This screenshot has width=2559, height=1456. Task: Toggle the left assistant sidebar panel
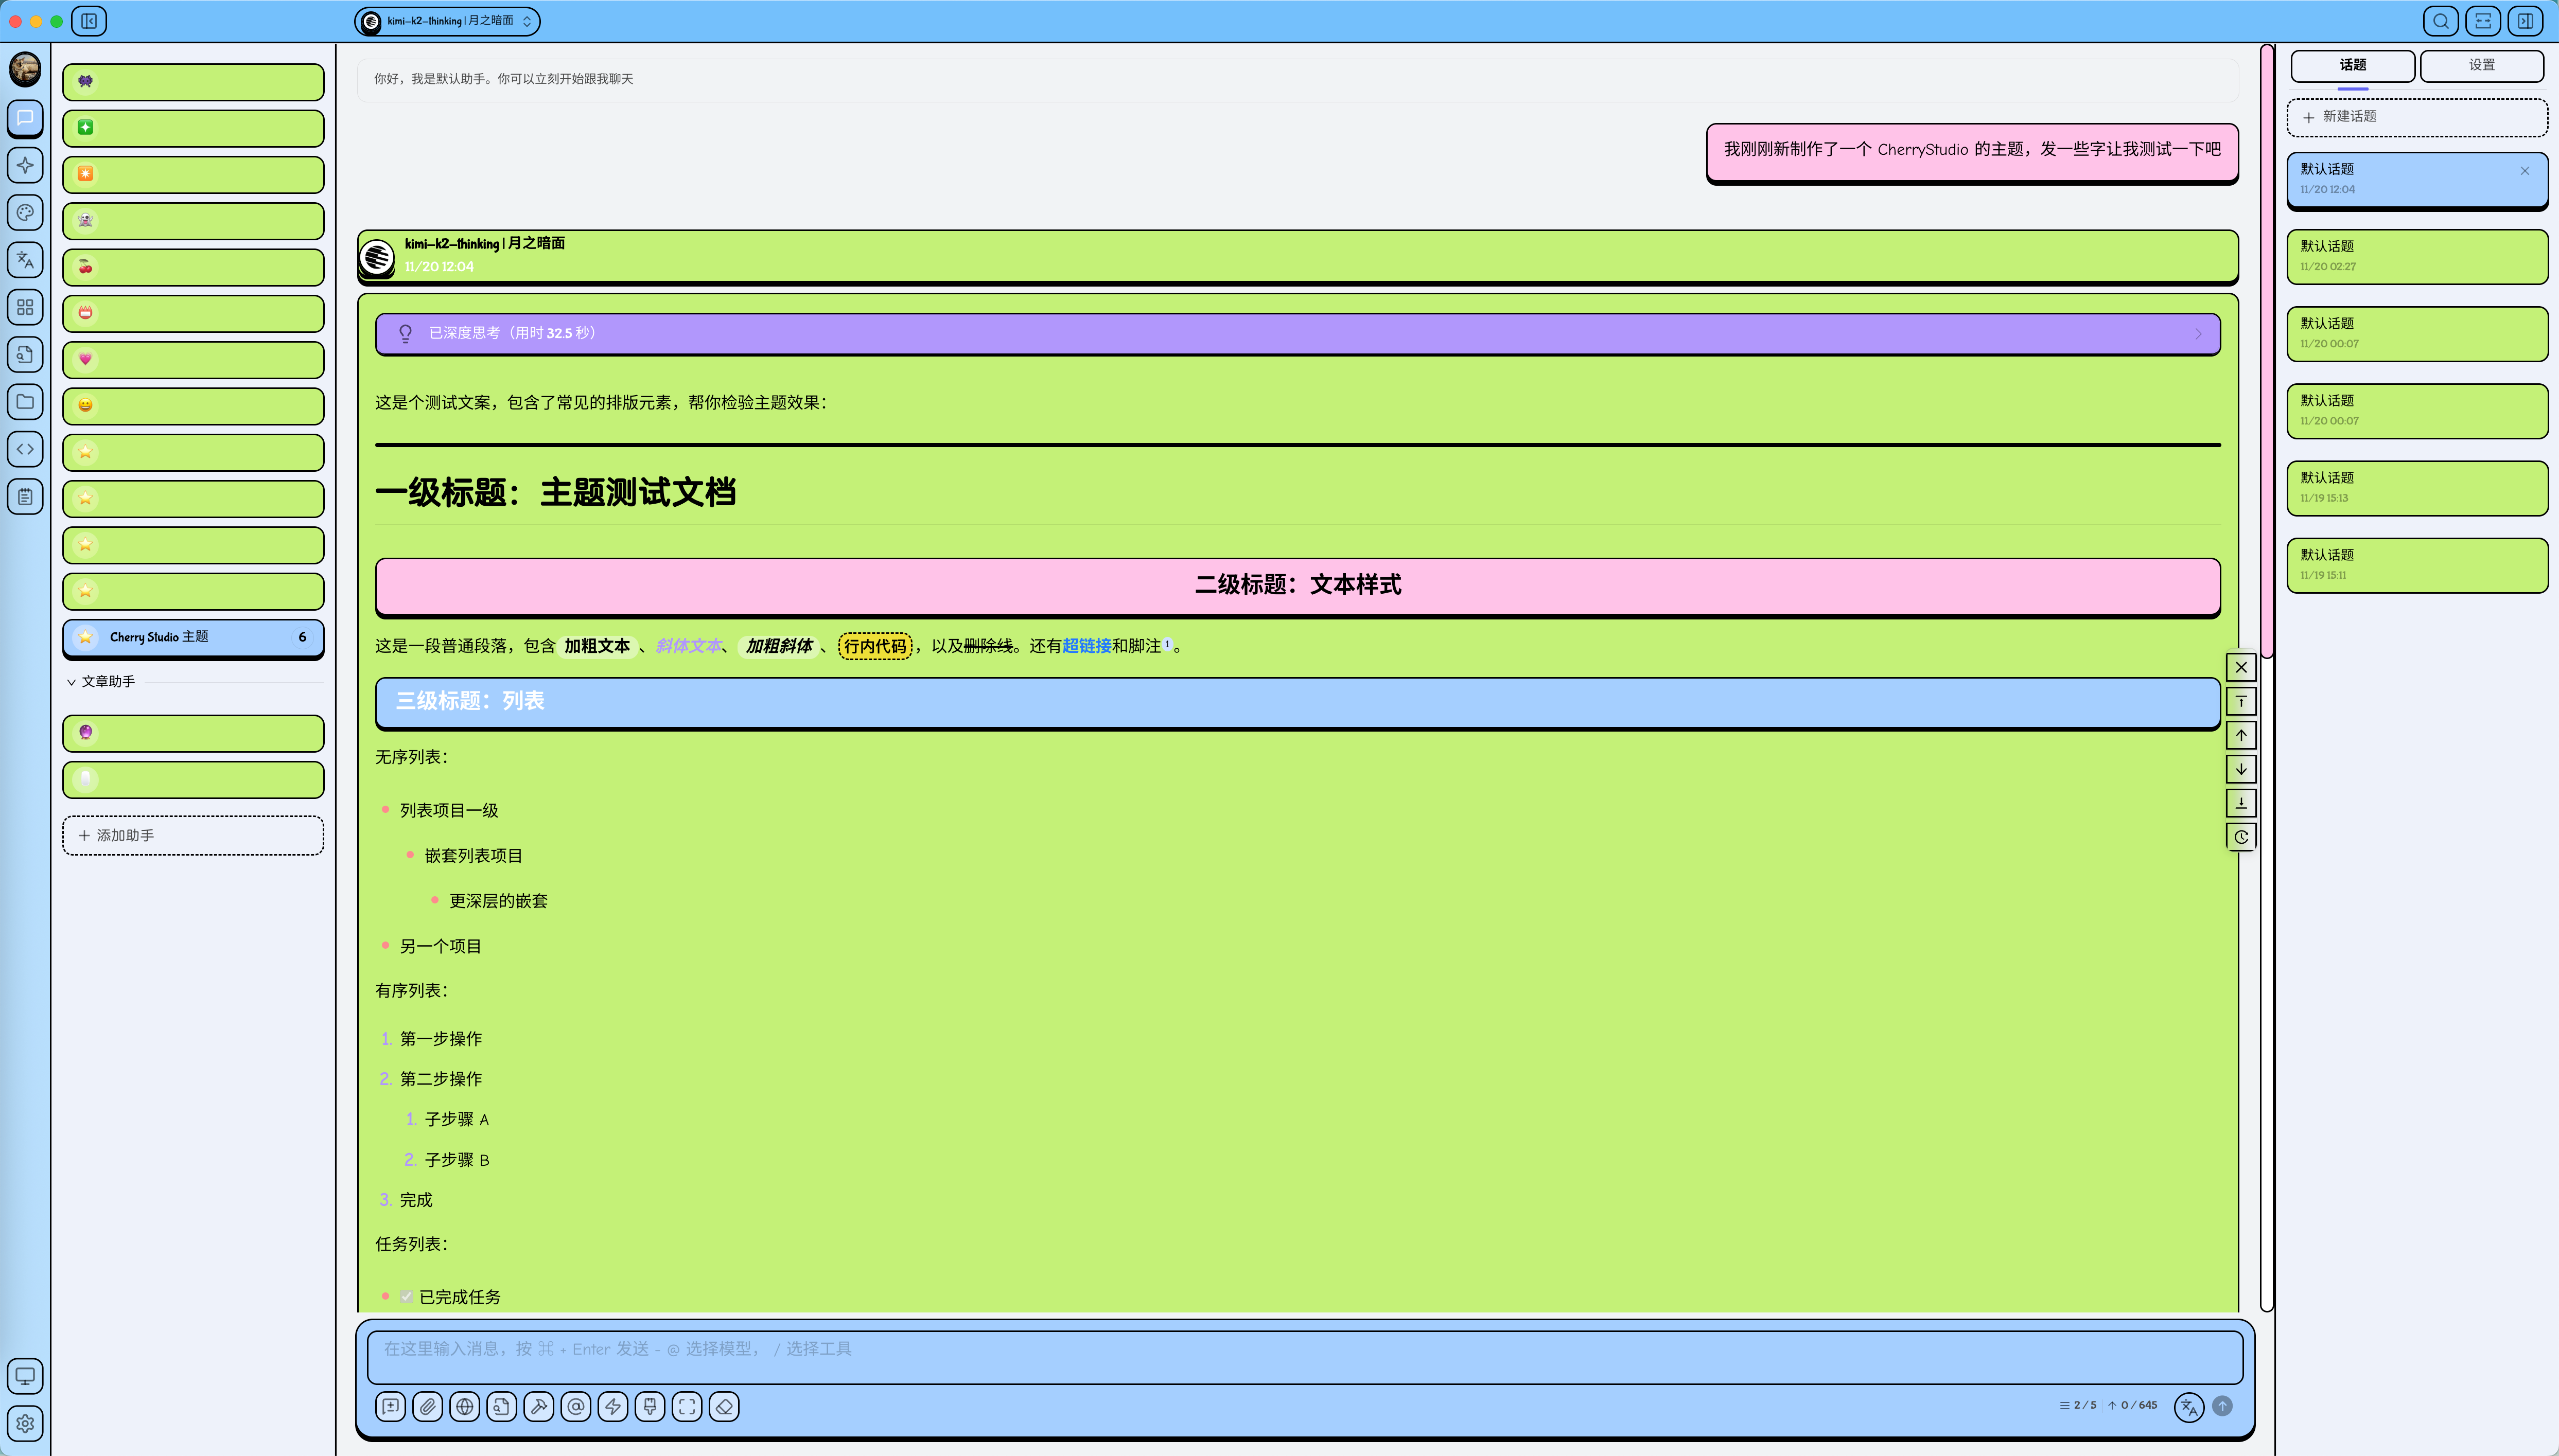pyautogui.click(x=89, y=21)
